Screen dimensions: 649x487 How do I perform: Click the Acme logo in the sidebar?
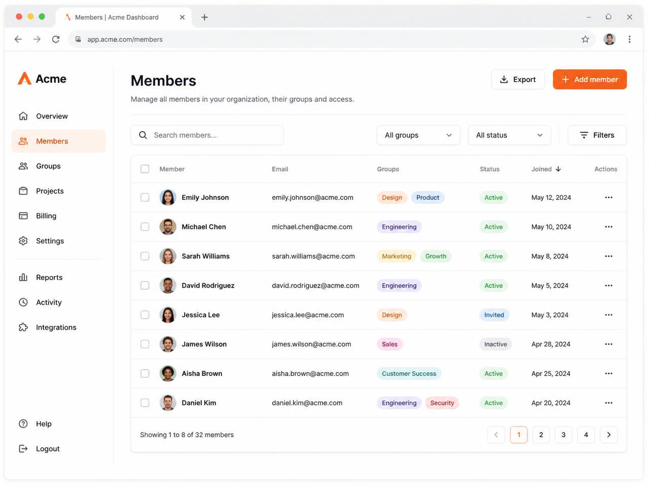coord(42,79)
